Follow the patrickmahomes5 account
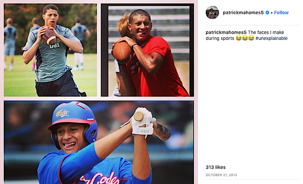 coord(281,13)
